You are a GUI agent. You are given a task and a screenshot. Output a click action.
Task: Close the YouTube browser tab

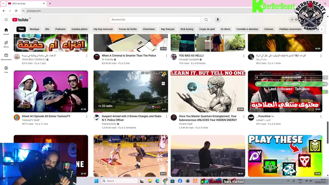coord(44,3)
